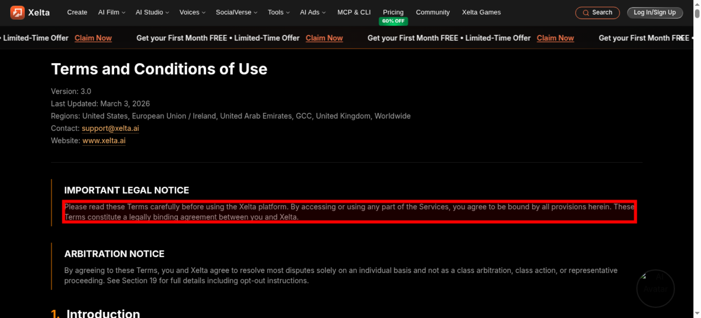Expand the Voices dropdown
The height and width of the screenshot is (318, 701).
(x=192, y=12)
